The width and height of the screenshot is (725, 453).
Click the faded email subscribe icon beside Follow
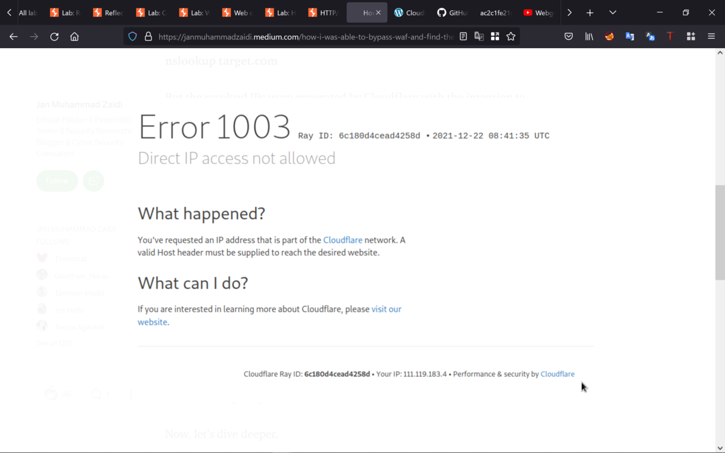pos(93,181)
